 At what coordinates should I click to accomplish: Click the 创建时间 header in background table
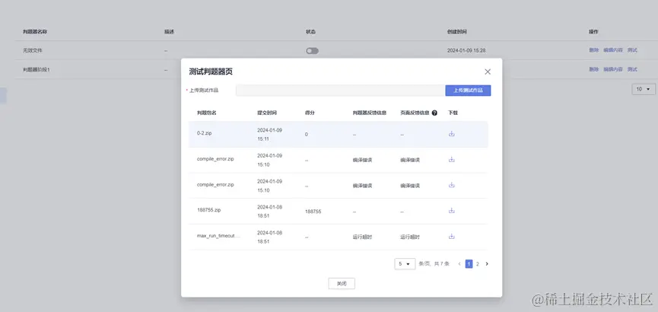coord(457,32)
